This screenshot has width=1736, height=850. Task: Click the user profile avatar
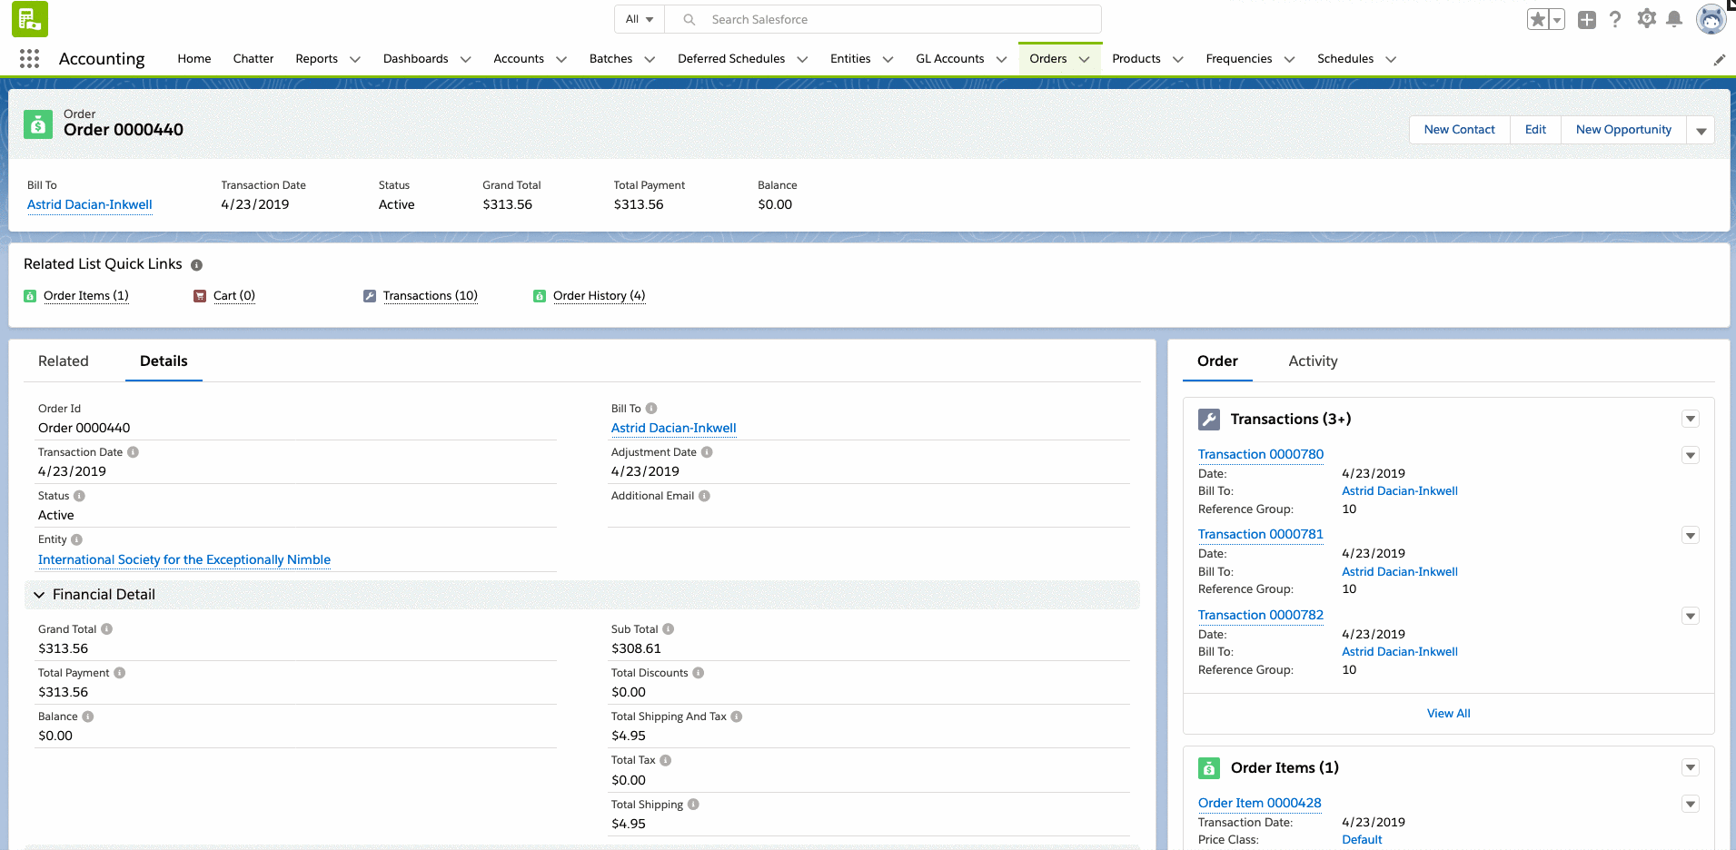pos(1710,19)
